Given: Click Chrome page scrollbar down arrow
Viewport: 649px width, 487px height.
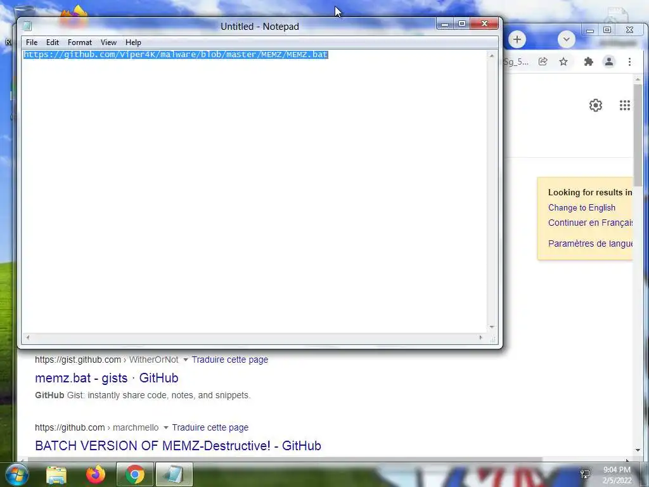Looking at the screenshot, I should click(x=638, y=450).
